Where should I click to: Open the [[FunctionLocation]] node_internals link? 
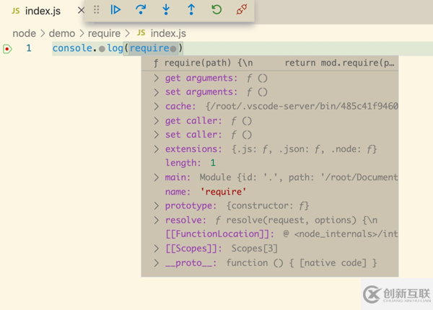click(x=332, y=234)
